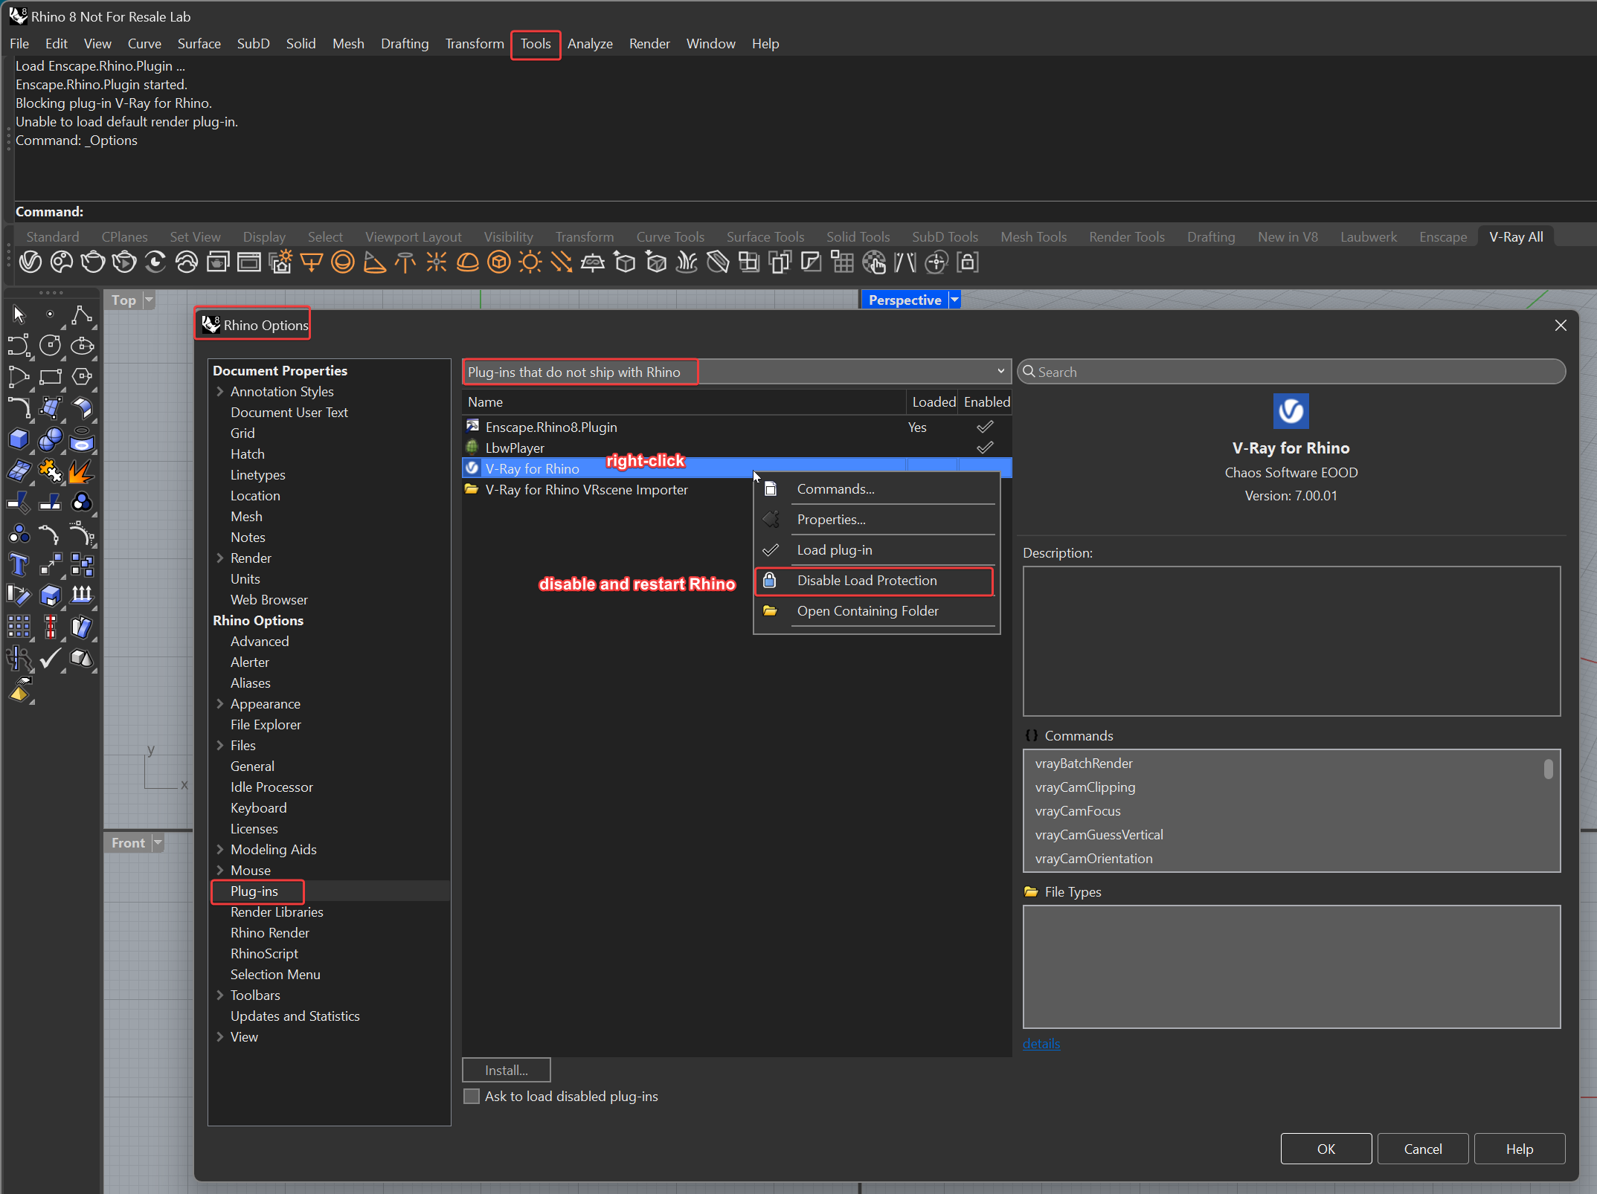
Task: Select vrayCamFocus in Commands list
Action: click(1078, 811)
